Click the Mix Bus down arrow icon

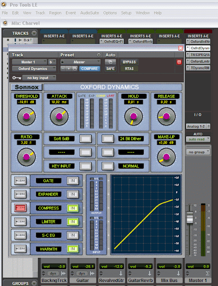[178, 273]
